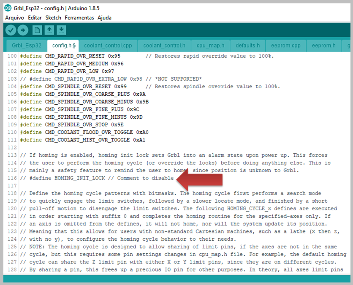
Task: Click CMD_RAPID_OVR_MEDIUM on line 101
Action: pyautogui.click(x=76, y=64)
